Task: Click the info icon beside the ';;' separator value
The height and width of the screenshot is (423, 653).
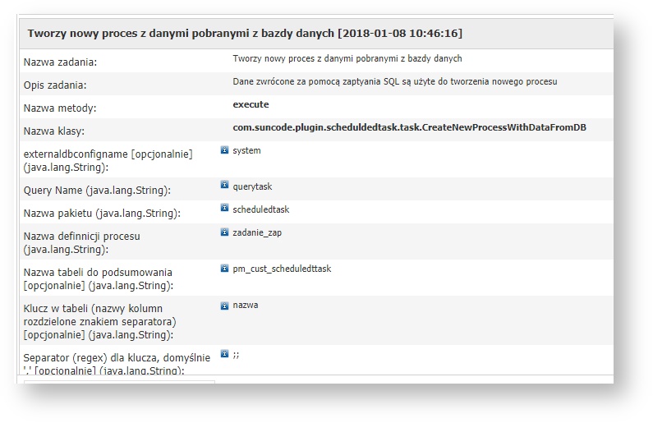Action: [x=224, y=355]
